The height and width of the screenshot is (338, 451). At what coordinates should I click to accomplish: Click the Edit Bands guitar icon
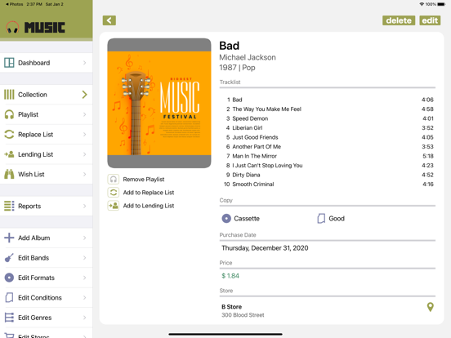click(x=9, y=258)
